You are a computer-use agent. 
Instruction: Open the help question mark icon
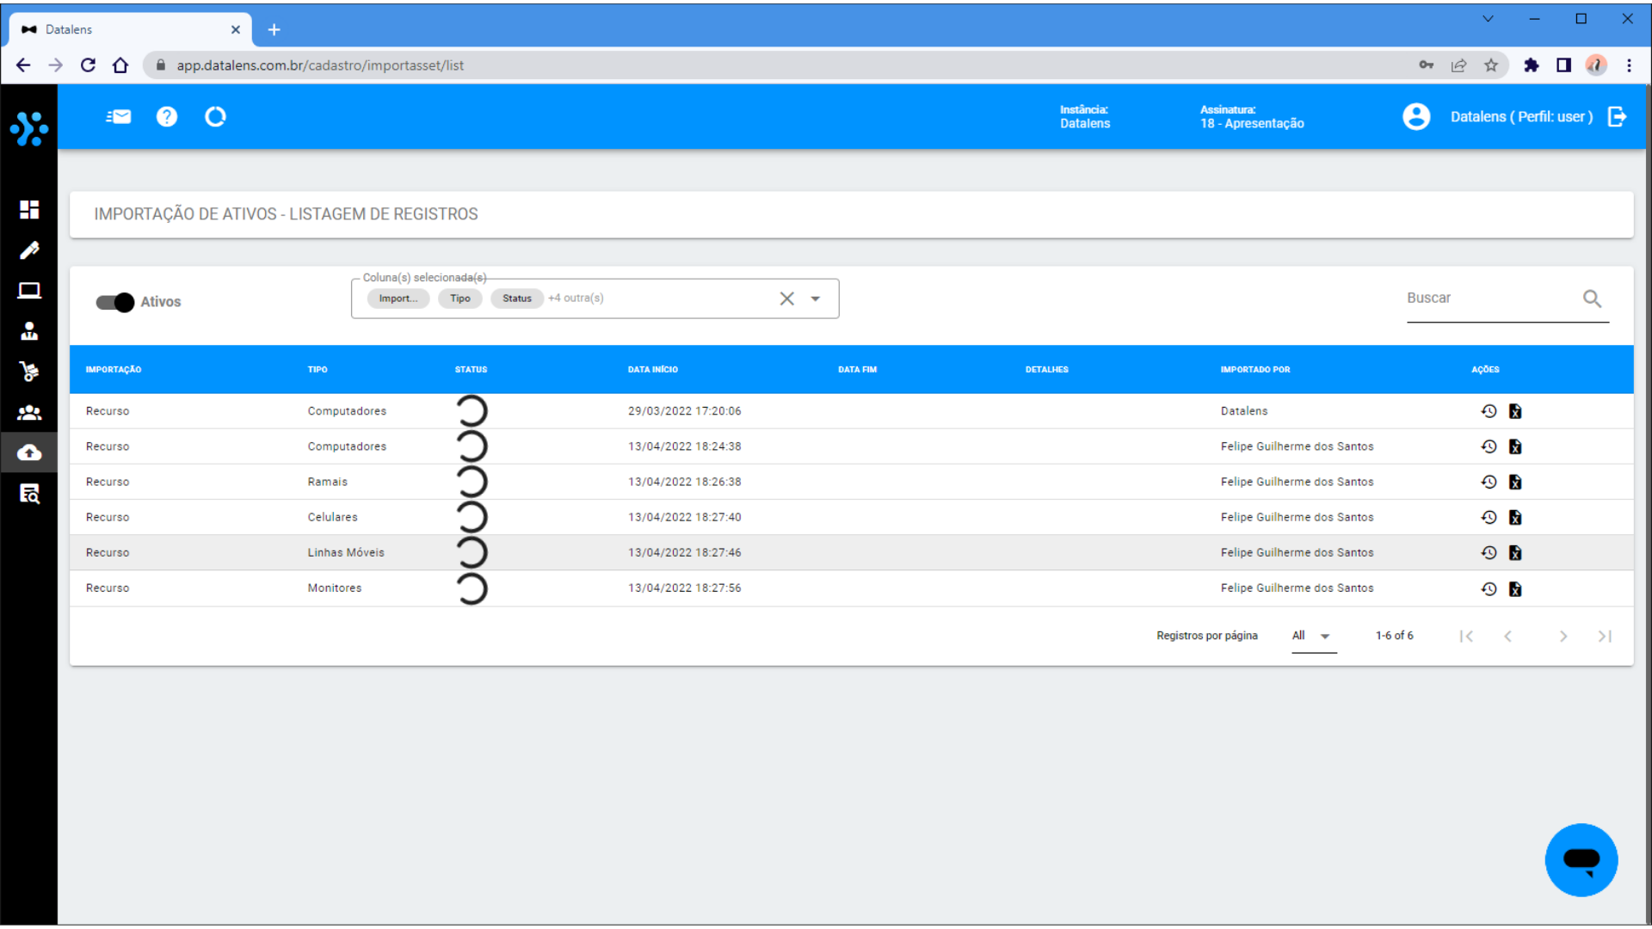tap(167, 117)
